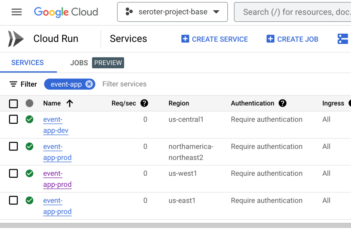Screen dimensions: 351x230
Task: Click the Cloud Run product icon
Action: (x=16, y=39)
